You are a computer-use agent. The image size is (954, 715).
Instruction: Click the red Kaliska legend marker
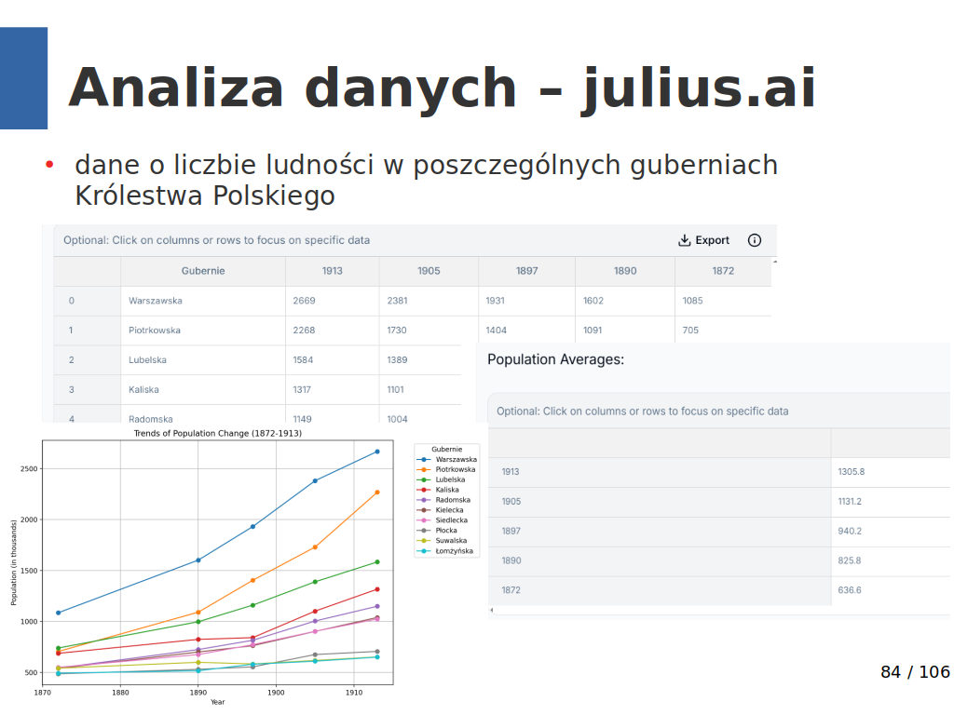[424, 490]
